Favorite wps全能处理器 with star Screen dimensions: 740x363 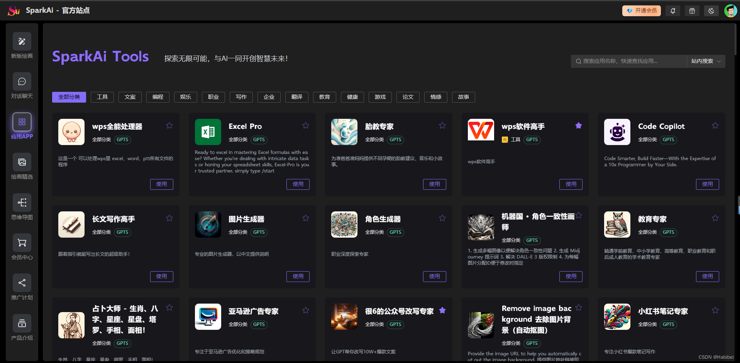[169, 125]
